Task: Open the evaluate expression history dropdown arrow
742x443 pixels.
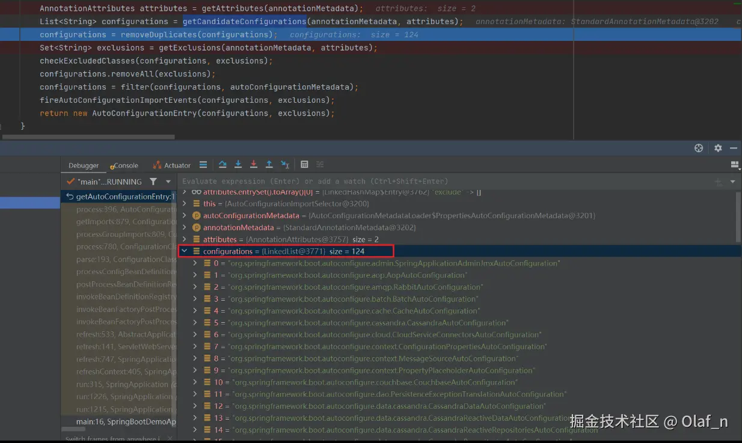Action: point(732,182)
